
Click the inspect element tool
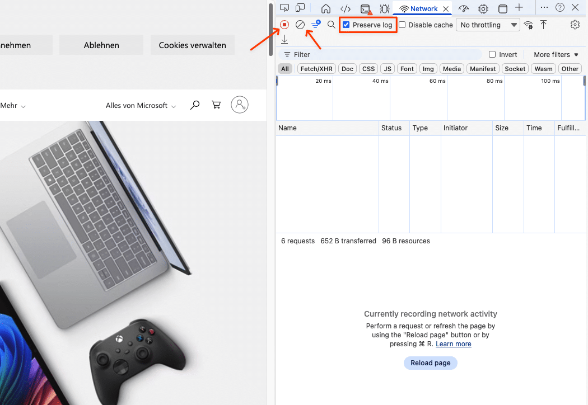[x=284, y=8]
